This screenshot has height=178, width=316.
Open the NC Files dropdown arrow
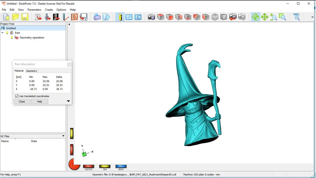click(63, 136)
